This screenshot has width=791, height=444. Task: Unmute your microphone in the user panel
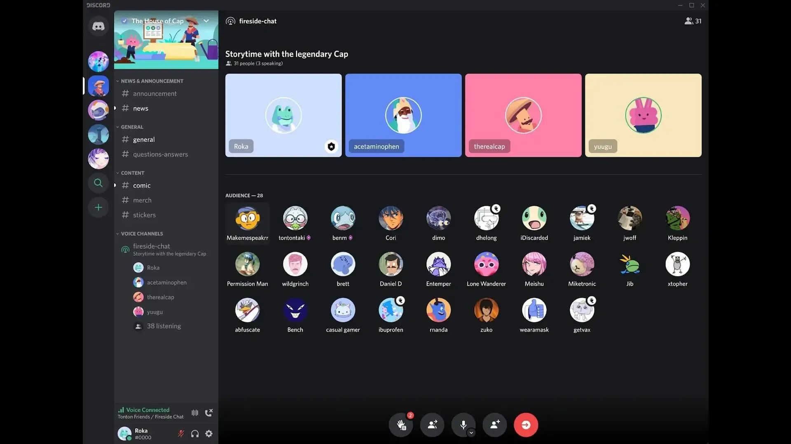click(x=180, y=434)
